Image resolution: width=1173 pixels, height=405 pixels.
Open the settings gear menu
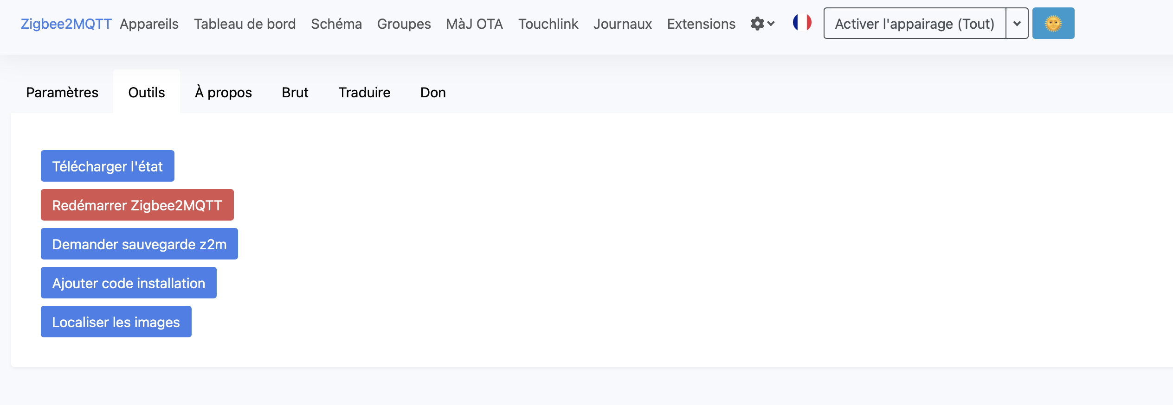(762, 24)
